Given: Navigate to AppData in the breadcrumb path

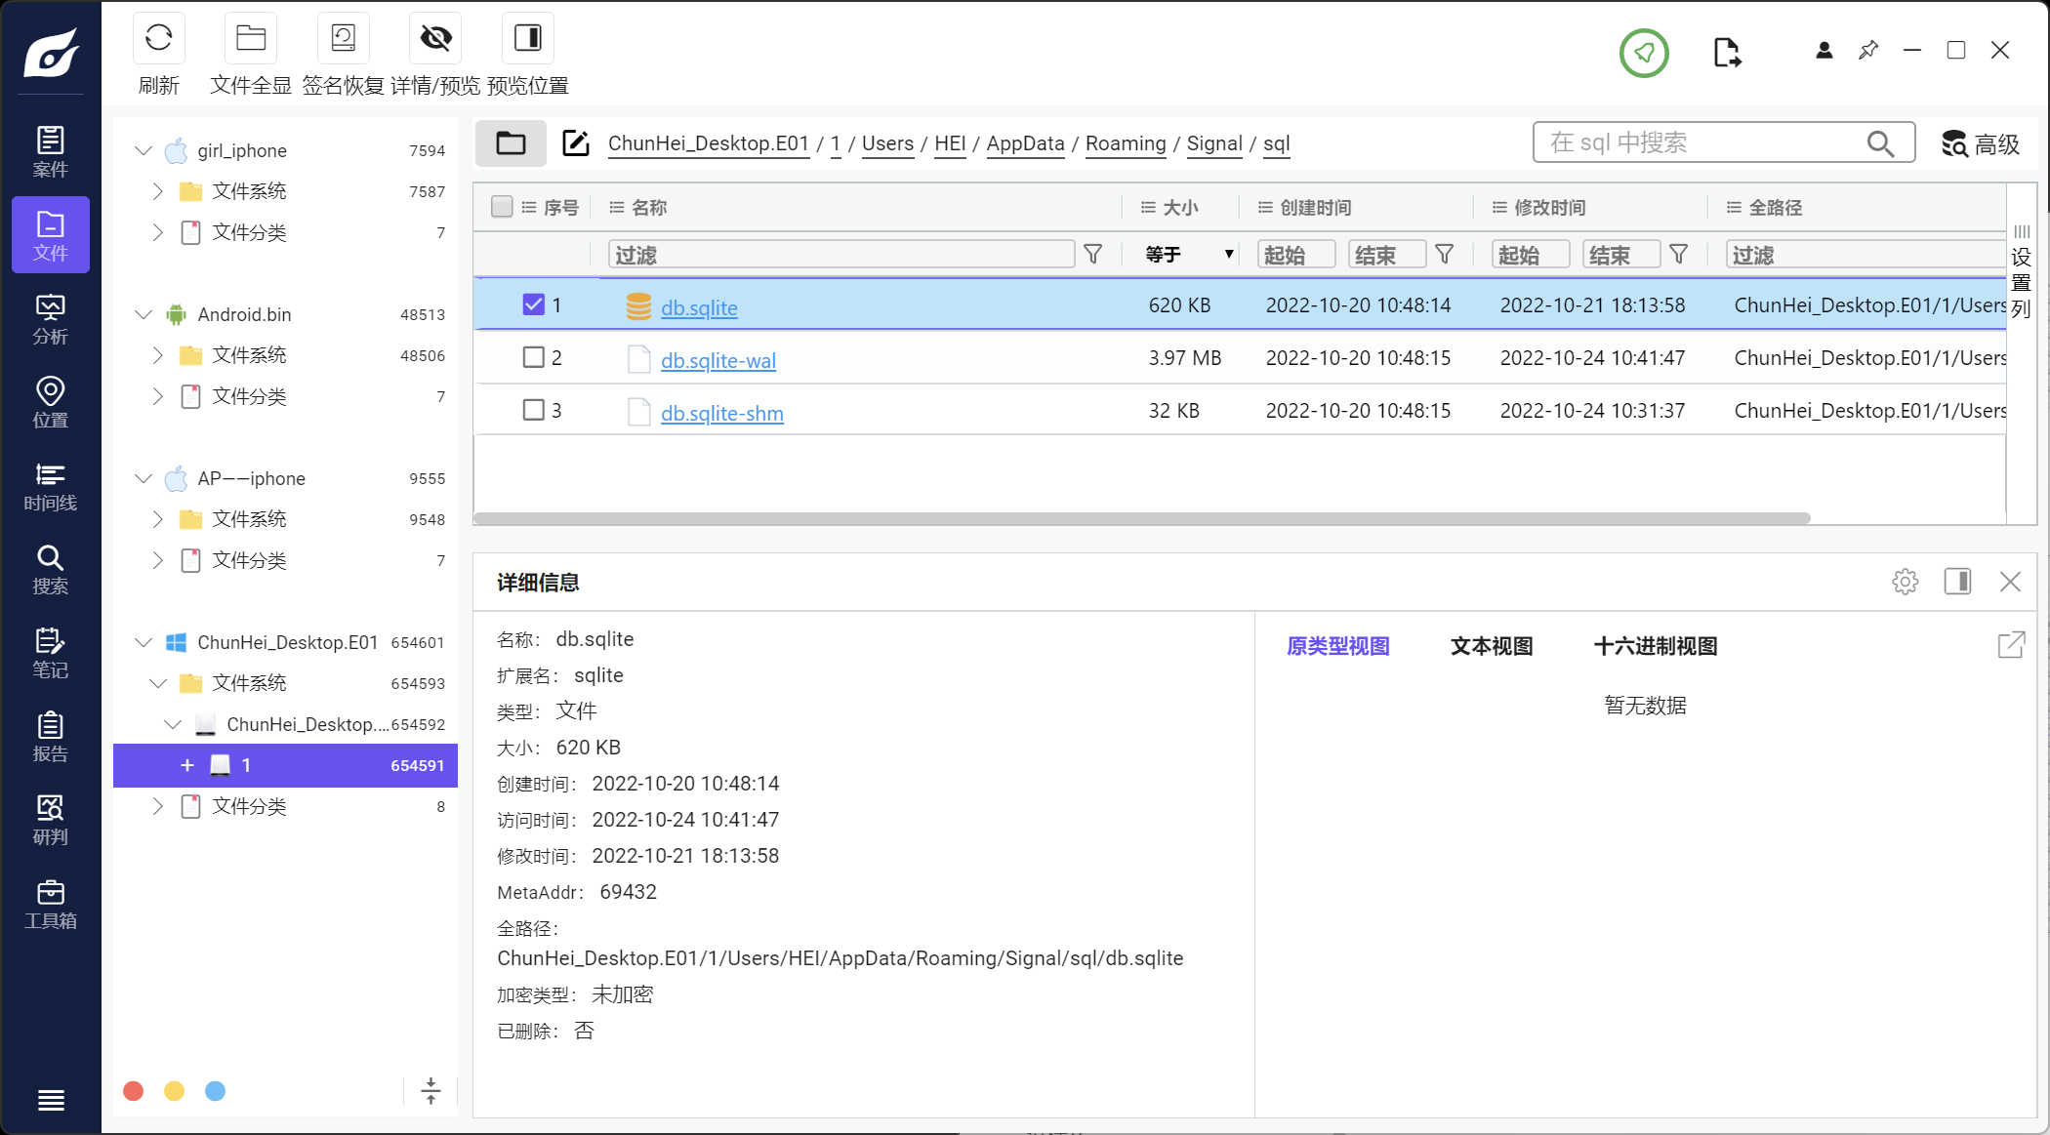Looking at the screenshot, I should tap(1025, 143).
